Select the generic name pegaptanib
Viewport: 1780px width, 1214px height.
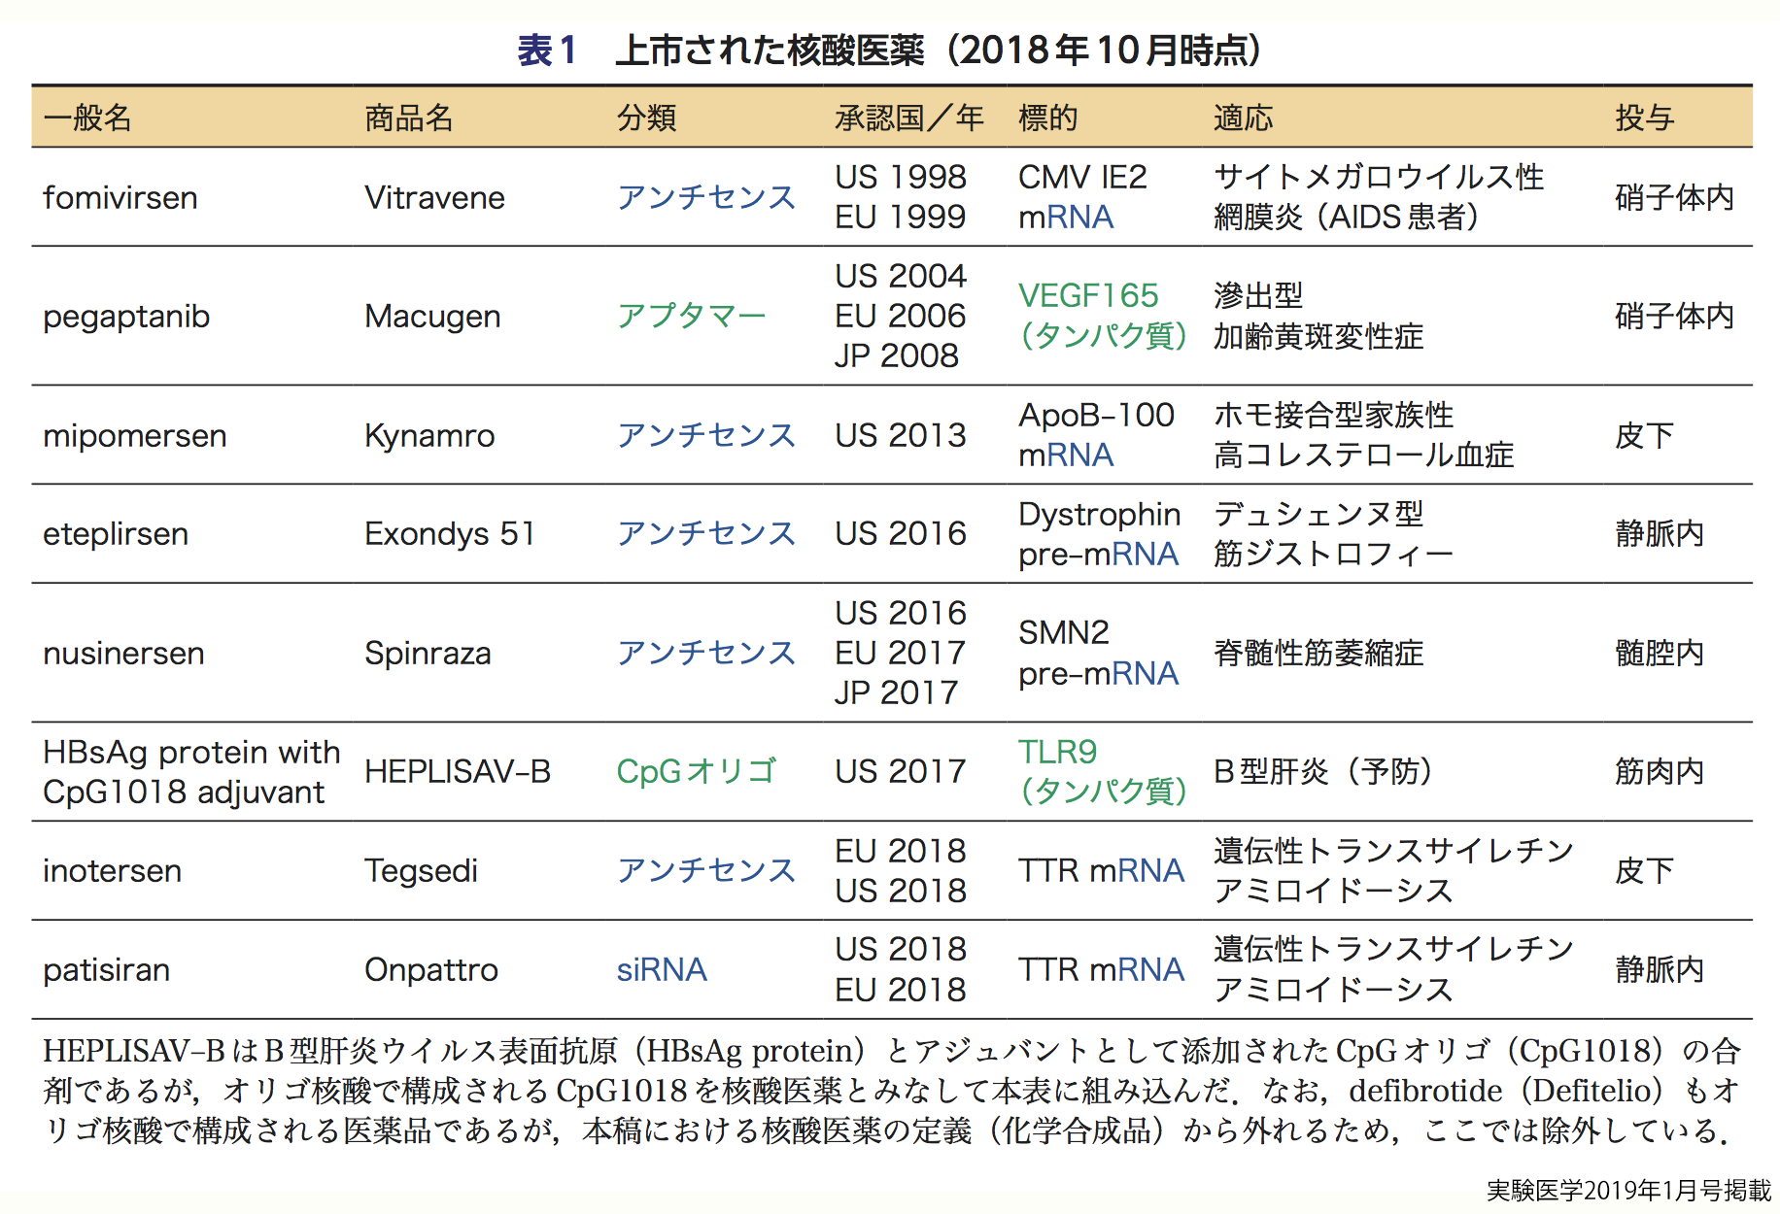tap(126, 317)
